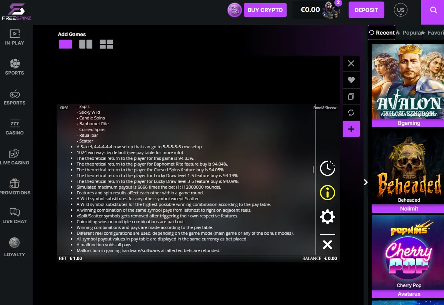This screenshot has height=305, width=444.
Task: Click the €0.00 account balance
Action: [x=310, y=10]
